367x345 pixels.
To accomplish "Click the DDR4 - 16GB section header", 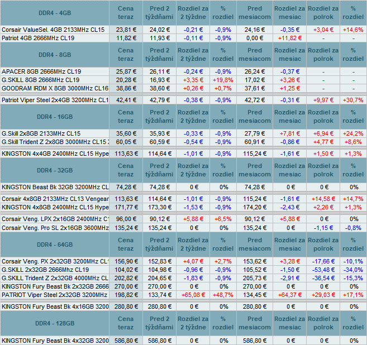I will click(55, 117).
